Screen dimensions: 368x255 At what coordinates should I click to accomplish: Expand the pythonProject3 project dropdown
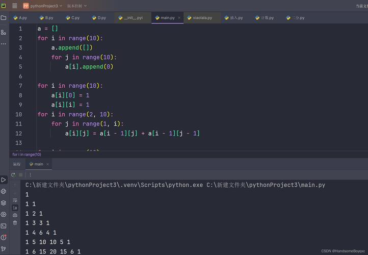pyautogui.click(x=46, y=6)
